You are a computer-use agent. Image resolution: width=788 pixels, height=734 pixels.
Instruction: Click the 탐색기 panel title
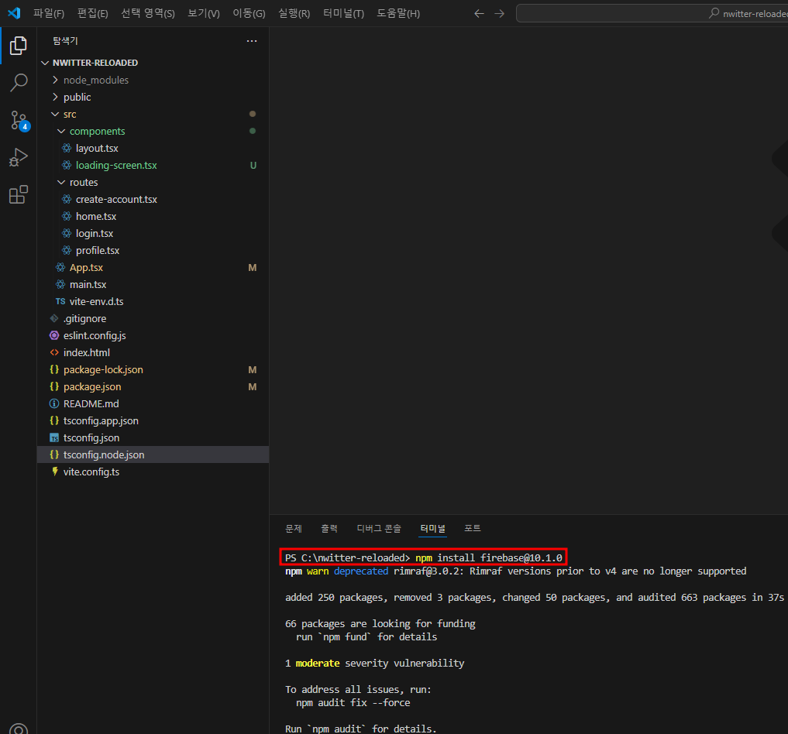click(x=65, y=41)
